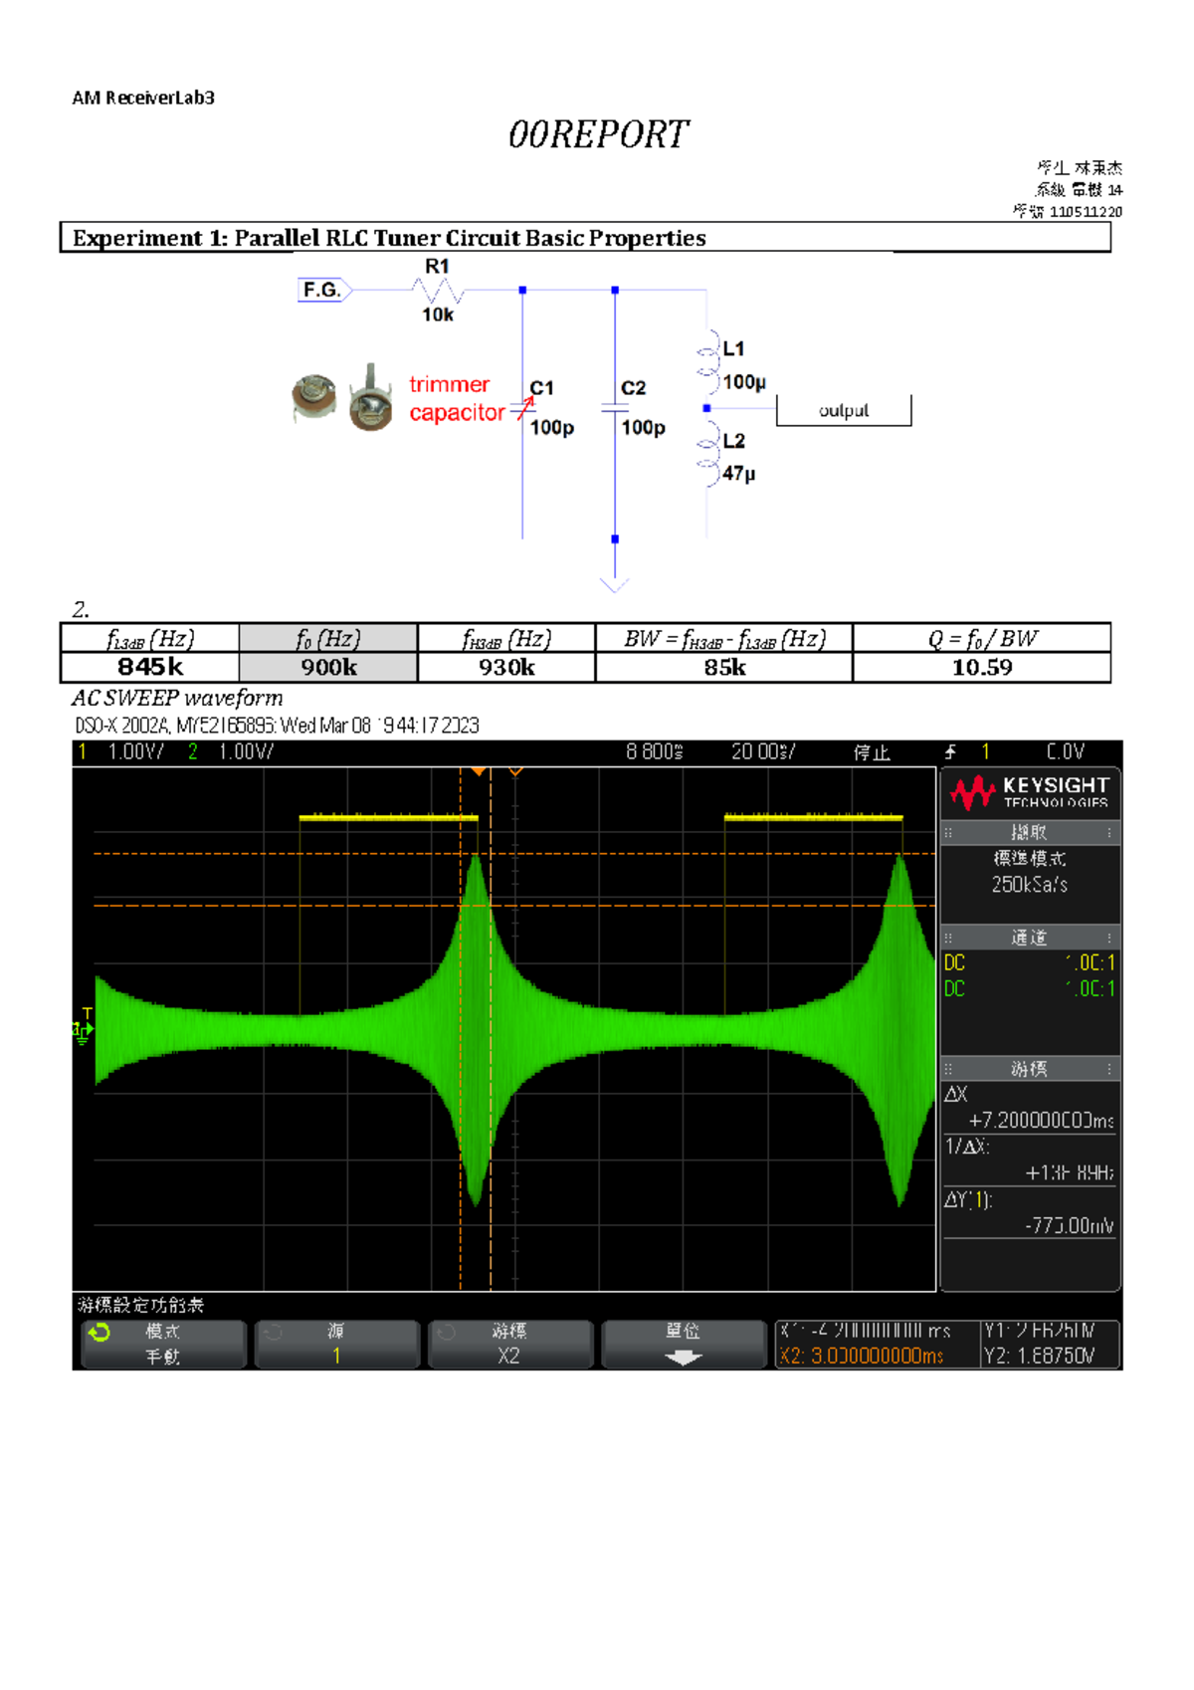Click the 1/ΔX frequency readout
The image size is (1194, 1690).
tap(1030, 1161)
